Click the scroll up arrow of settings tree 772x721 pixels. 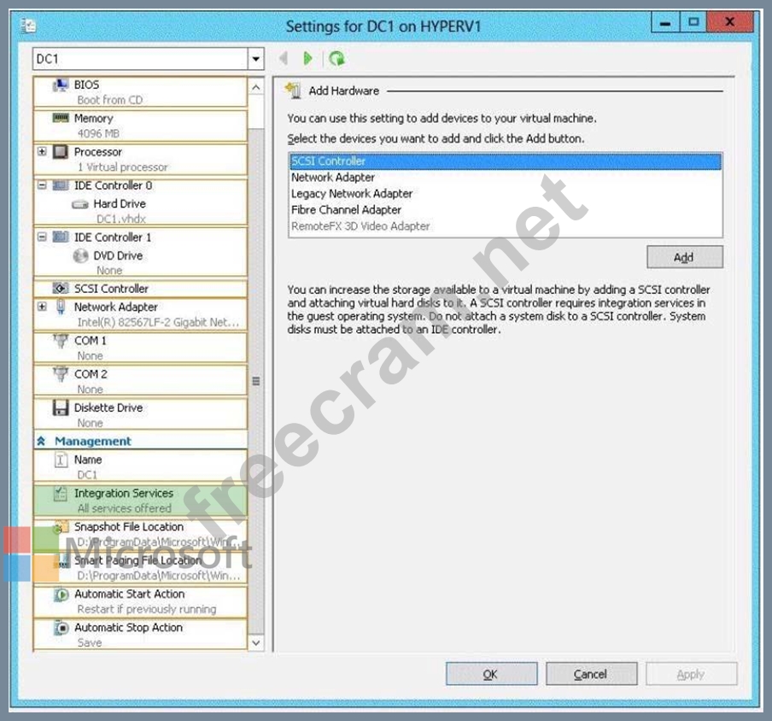(x=256, y=87)
